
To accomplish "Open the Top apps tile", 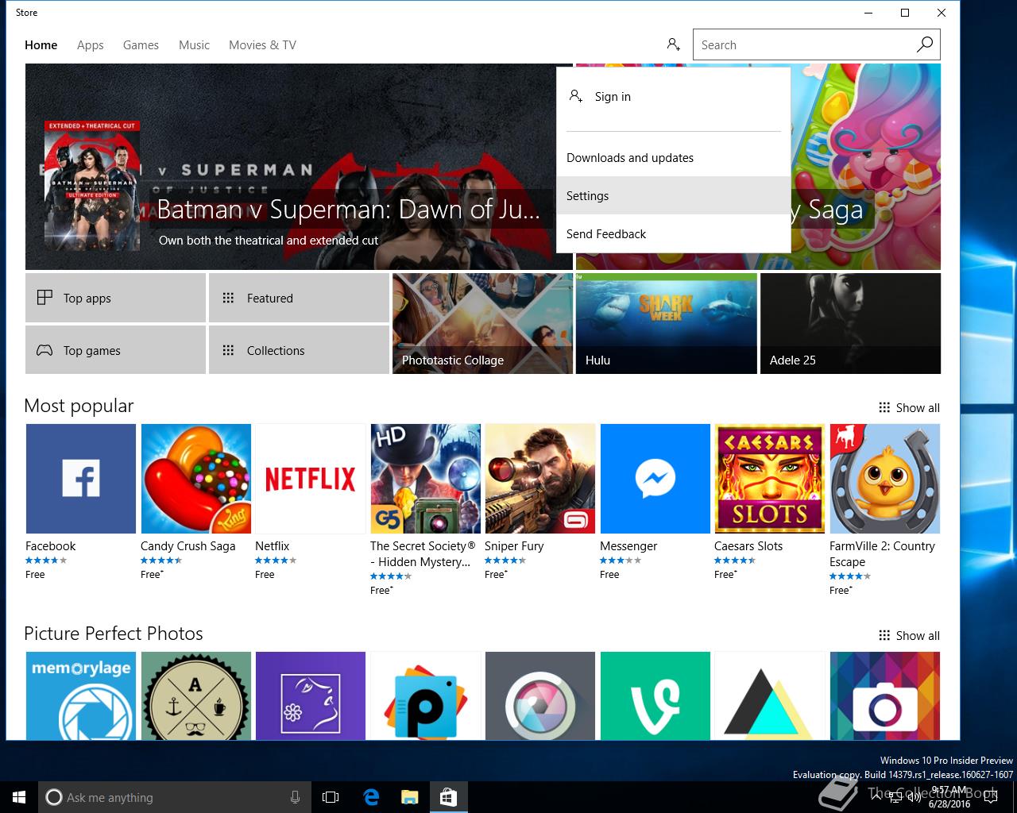I will (x=115, y=298).
